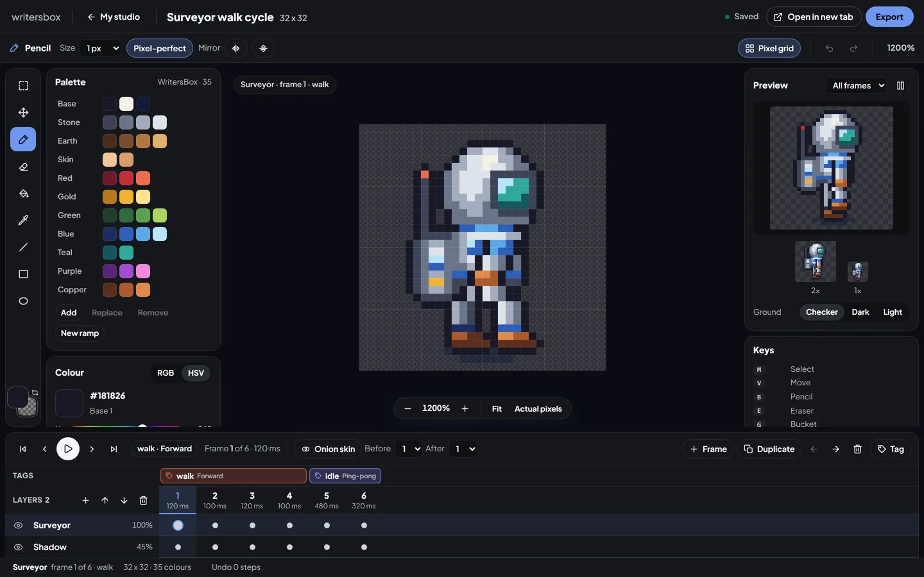924x577 pixels.
Task: Open the onion skin Before dropdown
Action: pos(409,449)
